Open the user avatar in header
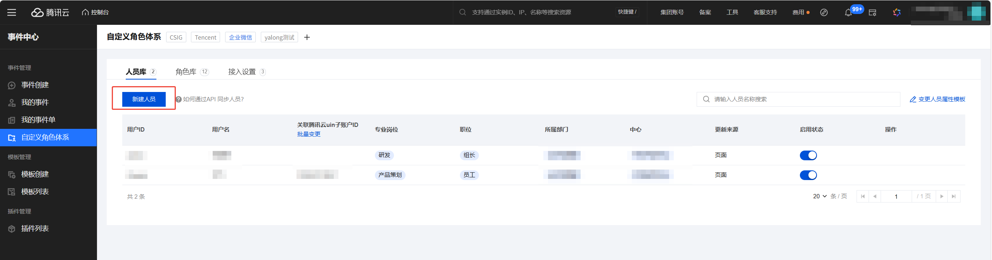This screenshot has width=992, height=260. click(976, 12)
